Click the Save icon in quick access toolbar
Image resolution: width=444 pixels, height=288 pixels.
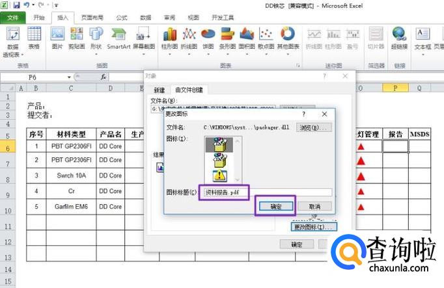point(16,5)
